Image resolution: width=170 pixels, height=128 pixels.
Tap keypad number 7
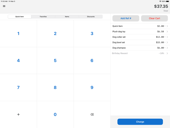click(x=18, y=87)
